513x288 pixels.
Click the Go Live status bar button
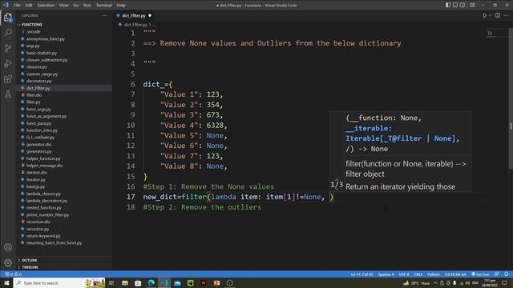coord(480,274)
